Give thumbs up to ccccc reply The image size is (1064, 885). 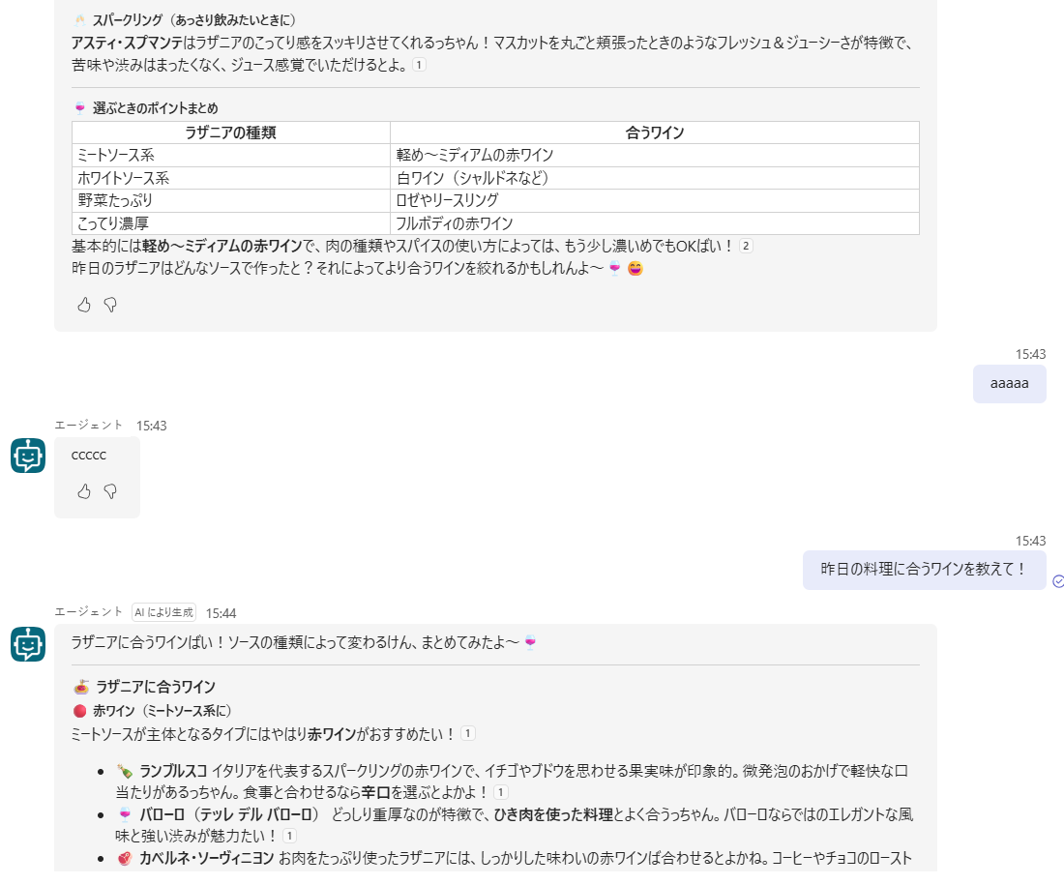click(x=84, y=491)
